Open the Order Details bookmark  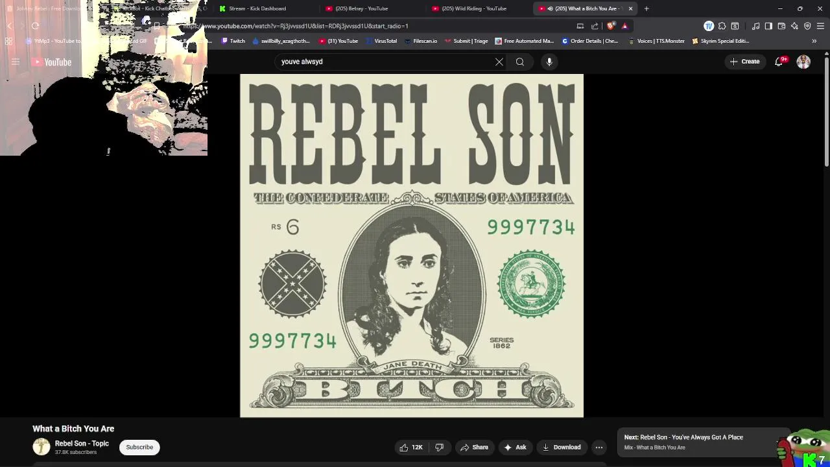click(x=590, y=41)
